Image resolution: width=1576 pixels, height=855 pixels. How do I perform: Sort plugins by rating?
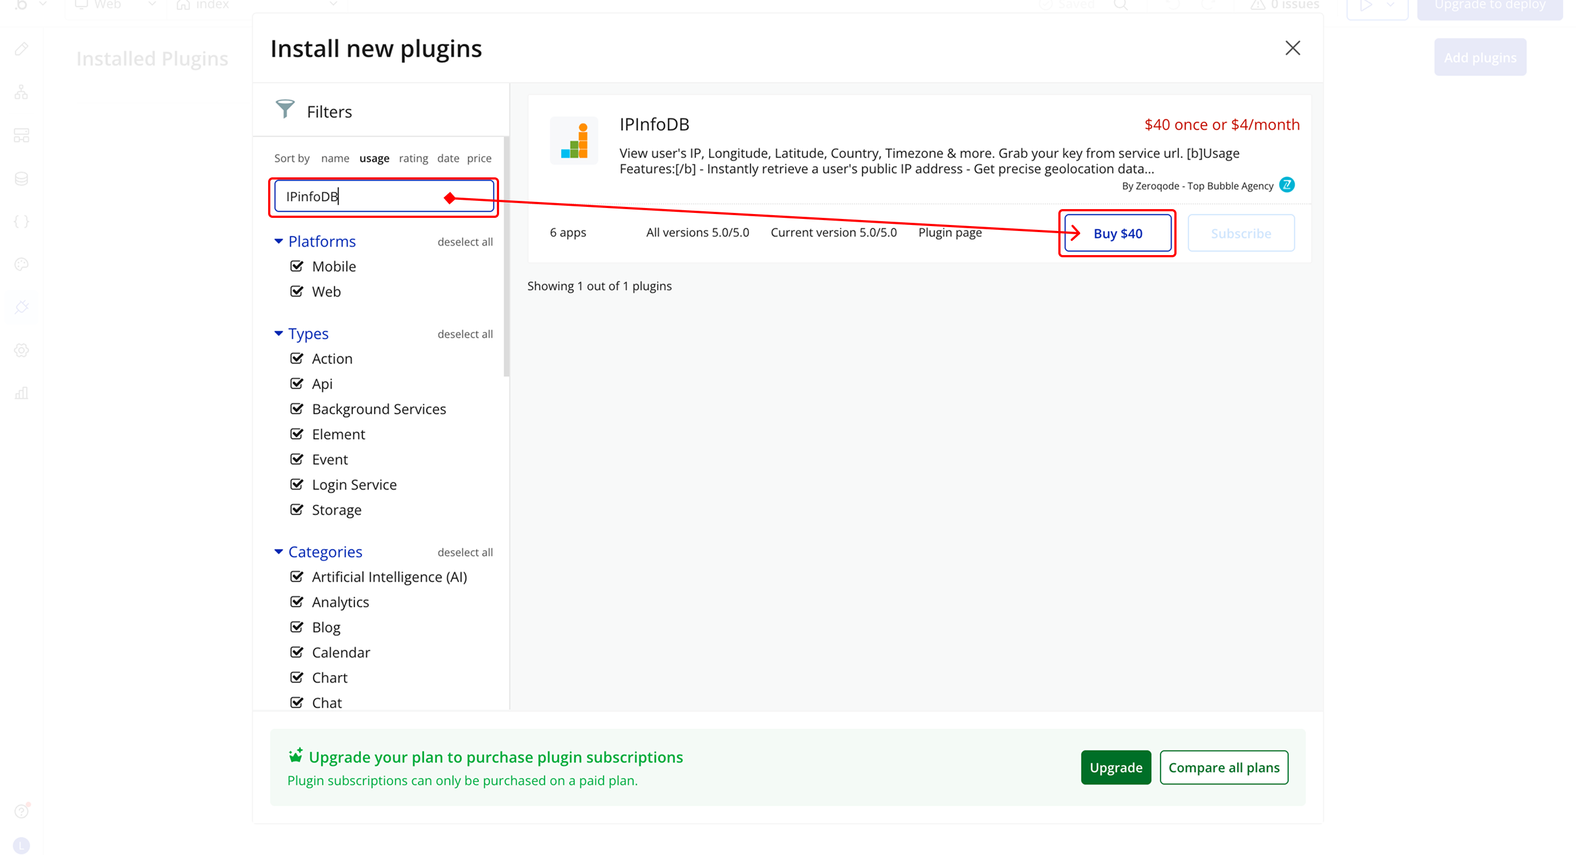(413, 159)
